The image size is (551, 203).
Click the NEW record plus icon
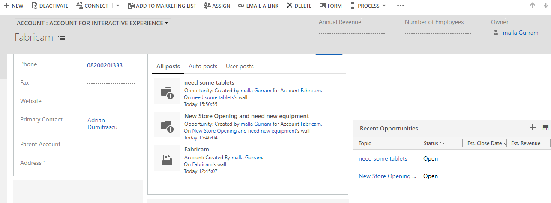(6, 6)
